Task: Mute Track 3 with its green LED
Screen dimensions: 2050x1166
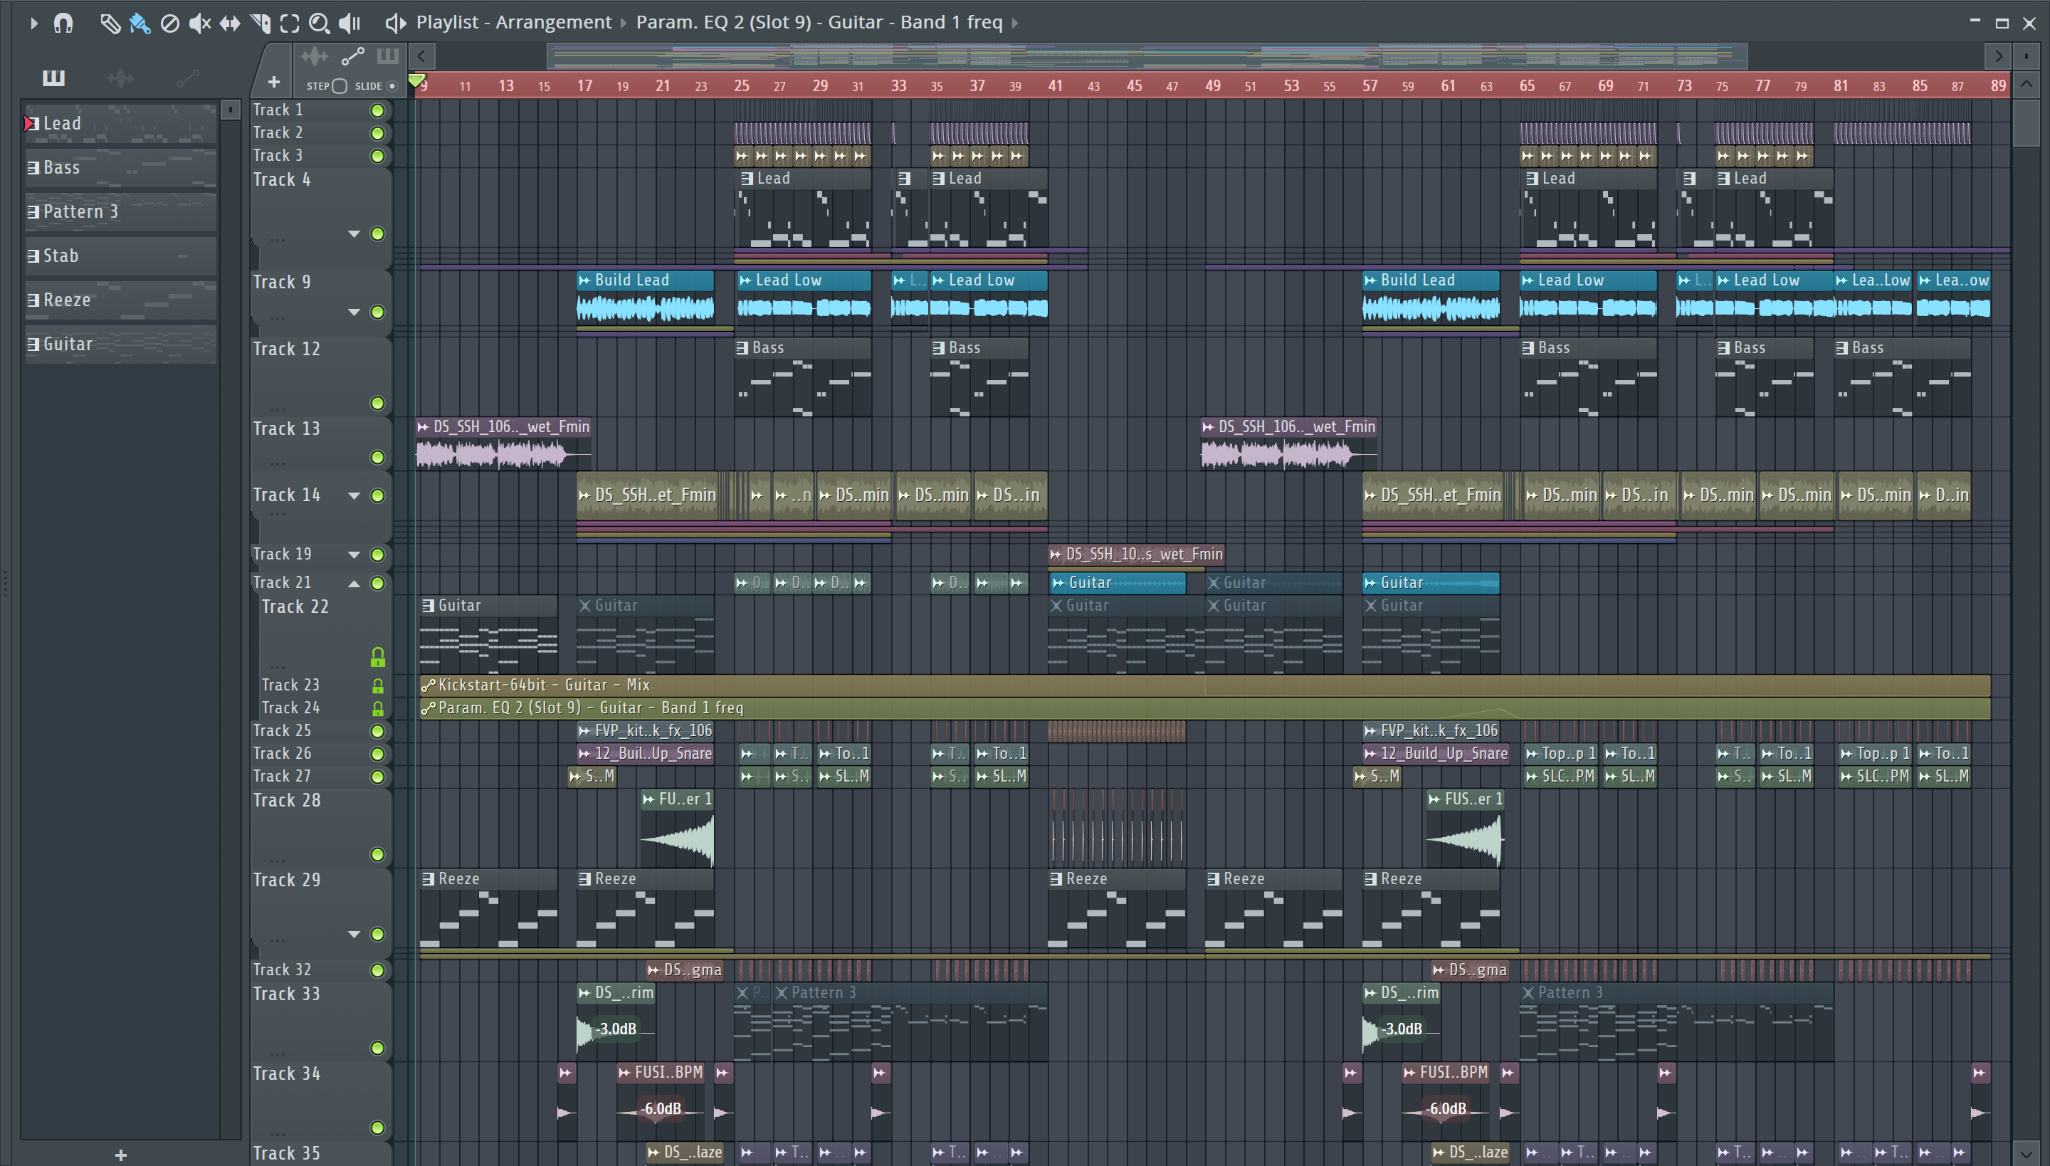Action: [377, 156]
